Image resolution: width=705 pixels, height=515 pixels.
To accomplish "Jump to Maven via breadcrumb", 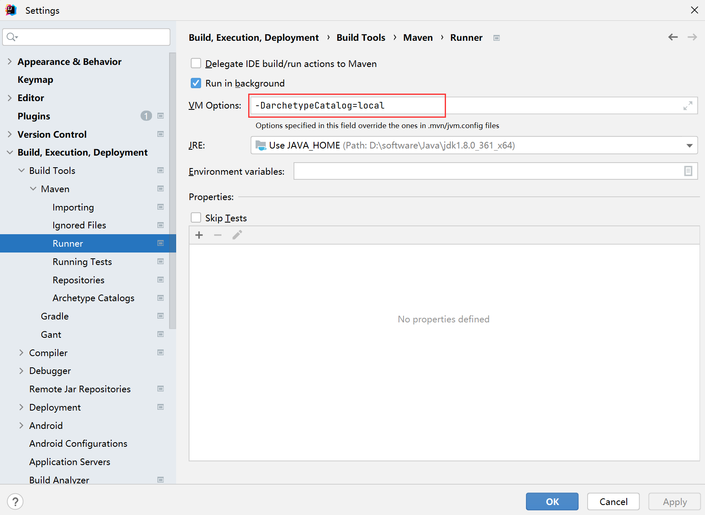I will pos(418,37).
